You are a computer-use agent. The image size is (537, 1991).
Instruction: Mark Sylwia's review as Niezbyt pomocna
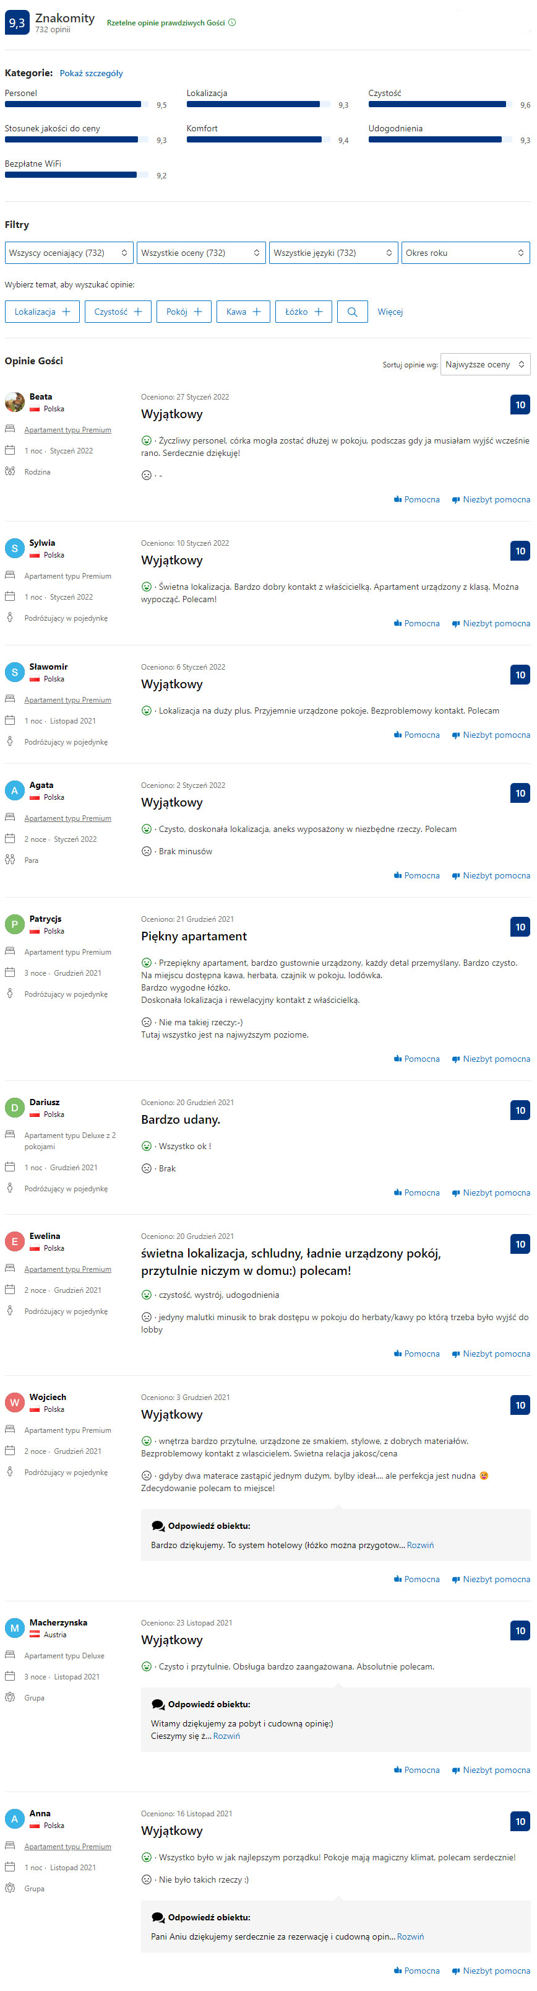491,623
